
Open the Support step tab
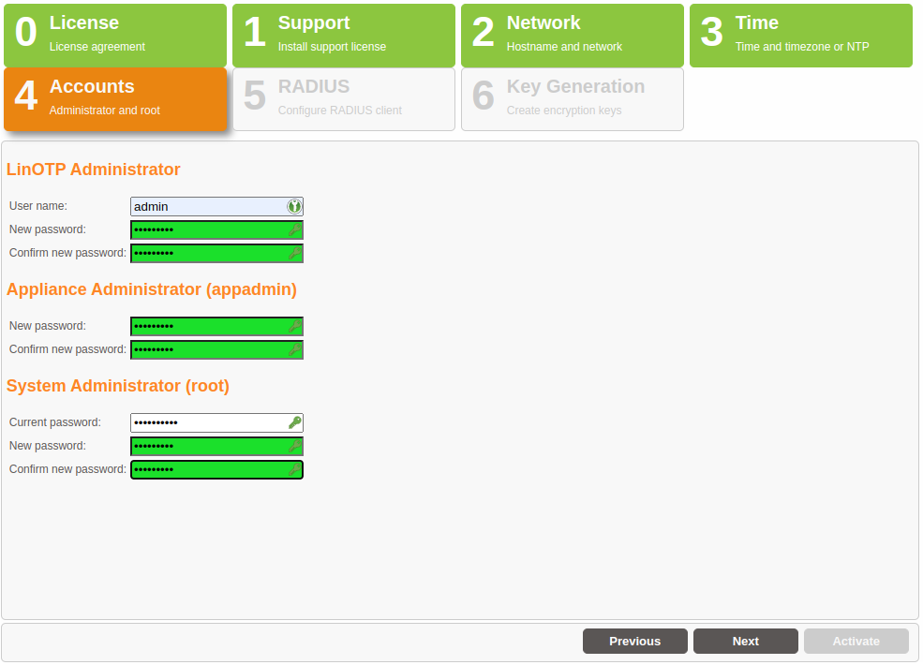[x=344, y=36]
